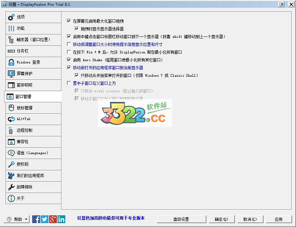296x227 pixels.
Task: Open Windows 登录 padlock icon
Action: click(x=11, y=63)
